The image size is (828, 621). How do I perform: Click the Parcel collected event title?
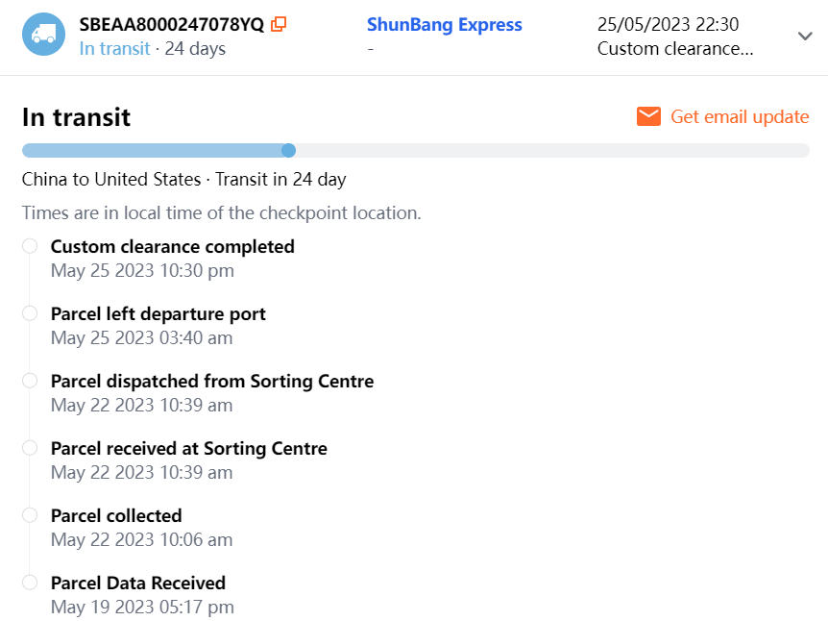pyautogui.click(x=116, y=515)
